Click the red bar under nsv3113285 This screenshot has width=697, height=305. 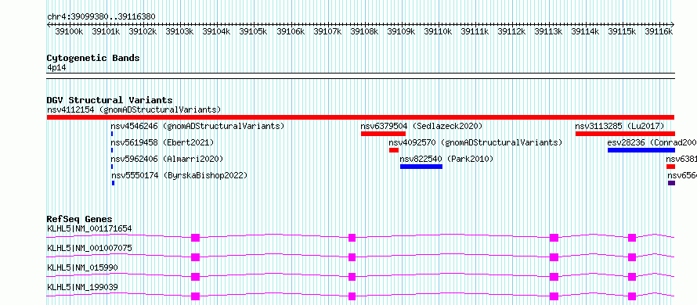pyautogui.click(x=625, y=134)
